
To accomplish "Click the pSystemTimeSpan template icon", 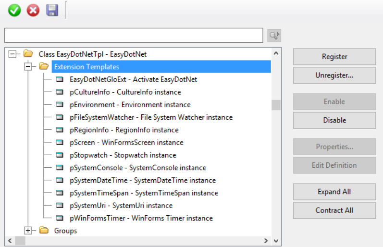I will click(60, 193).
